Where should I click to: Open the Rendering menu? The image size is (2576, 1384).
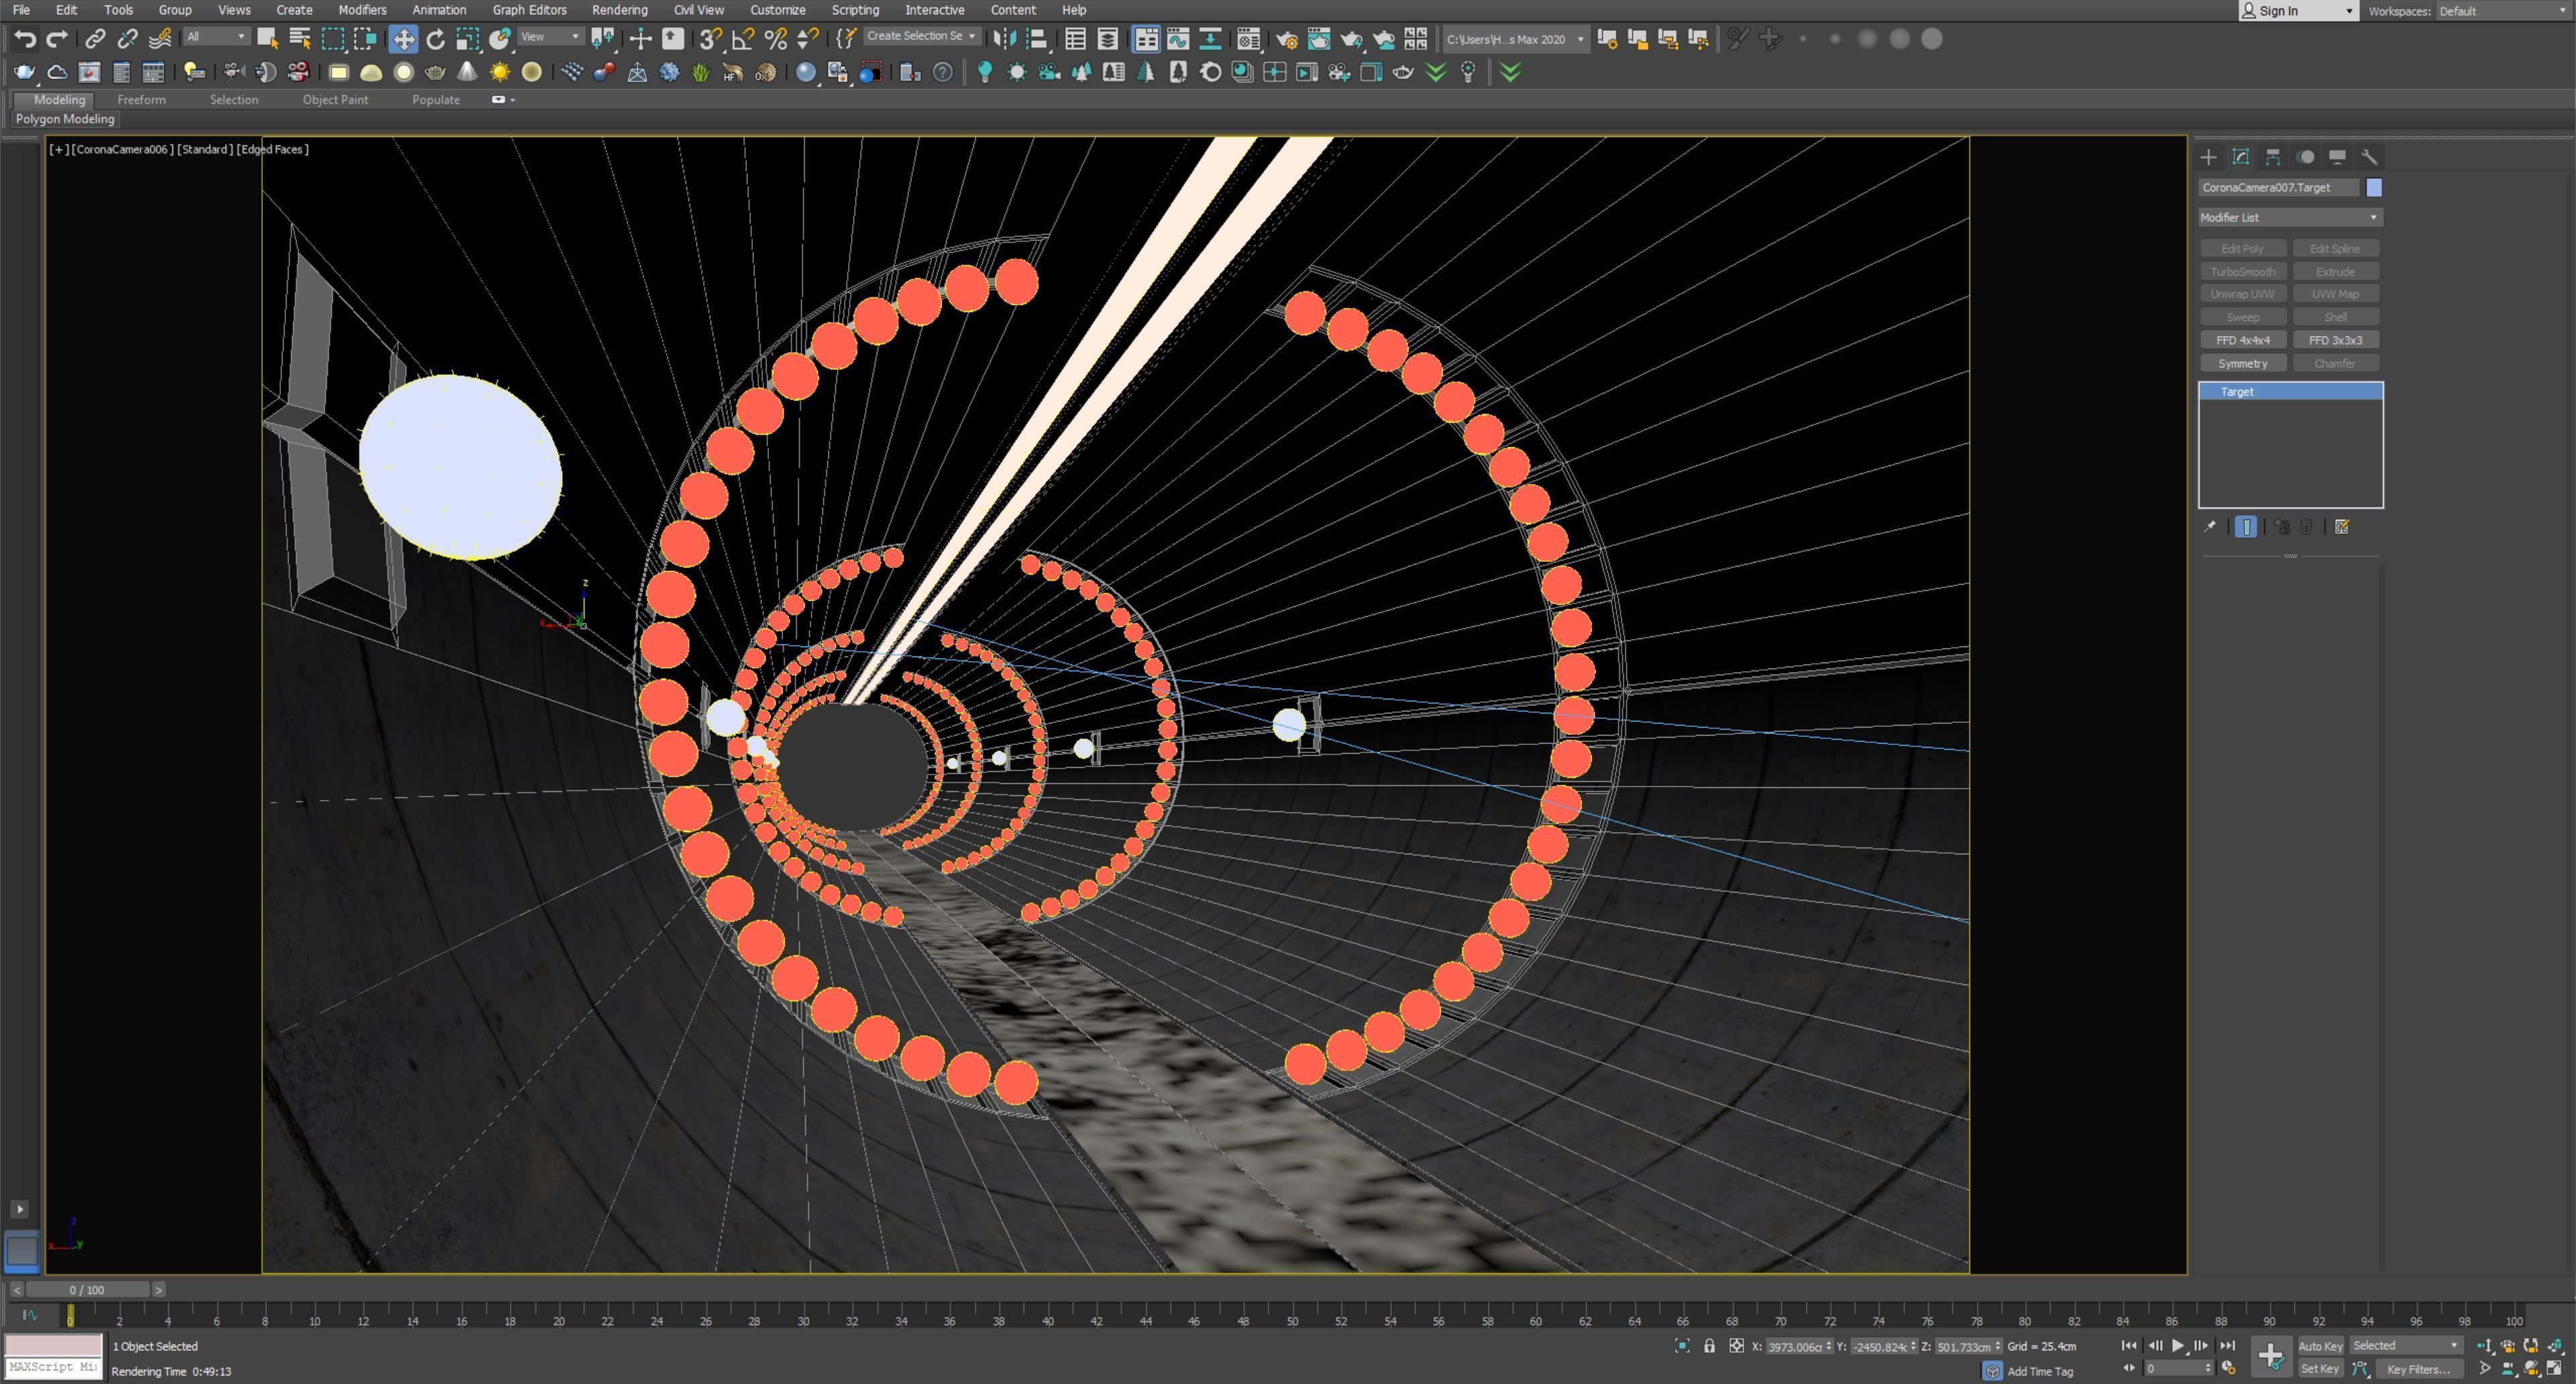619,10
